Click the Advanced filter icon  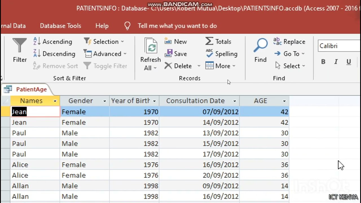click(87, 54)
